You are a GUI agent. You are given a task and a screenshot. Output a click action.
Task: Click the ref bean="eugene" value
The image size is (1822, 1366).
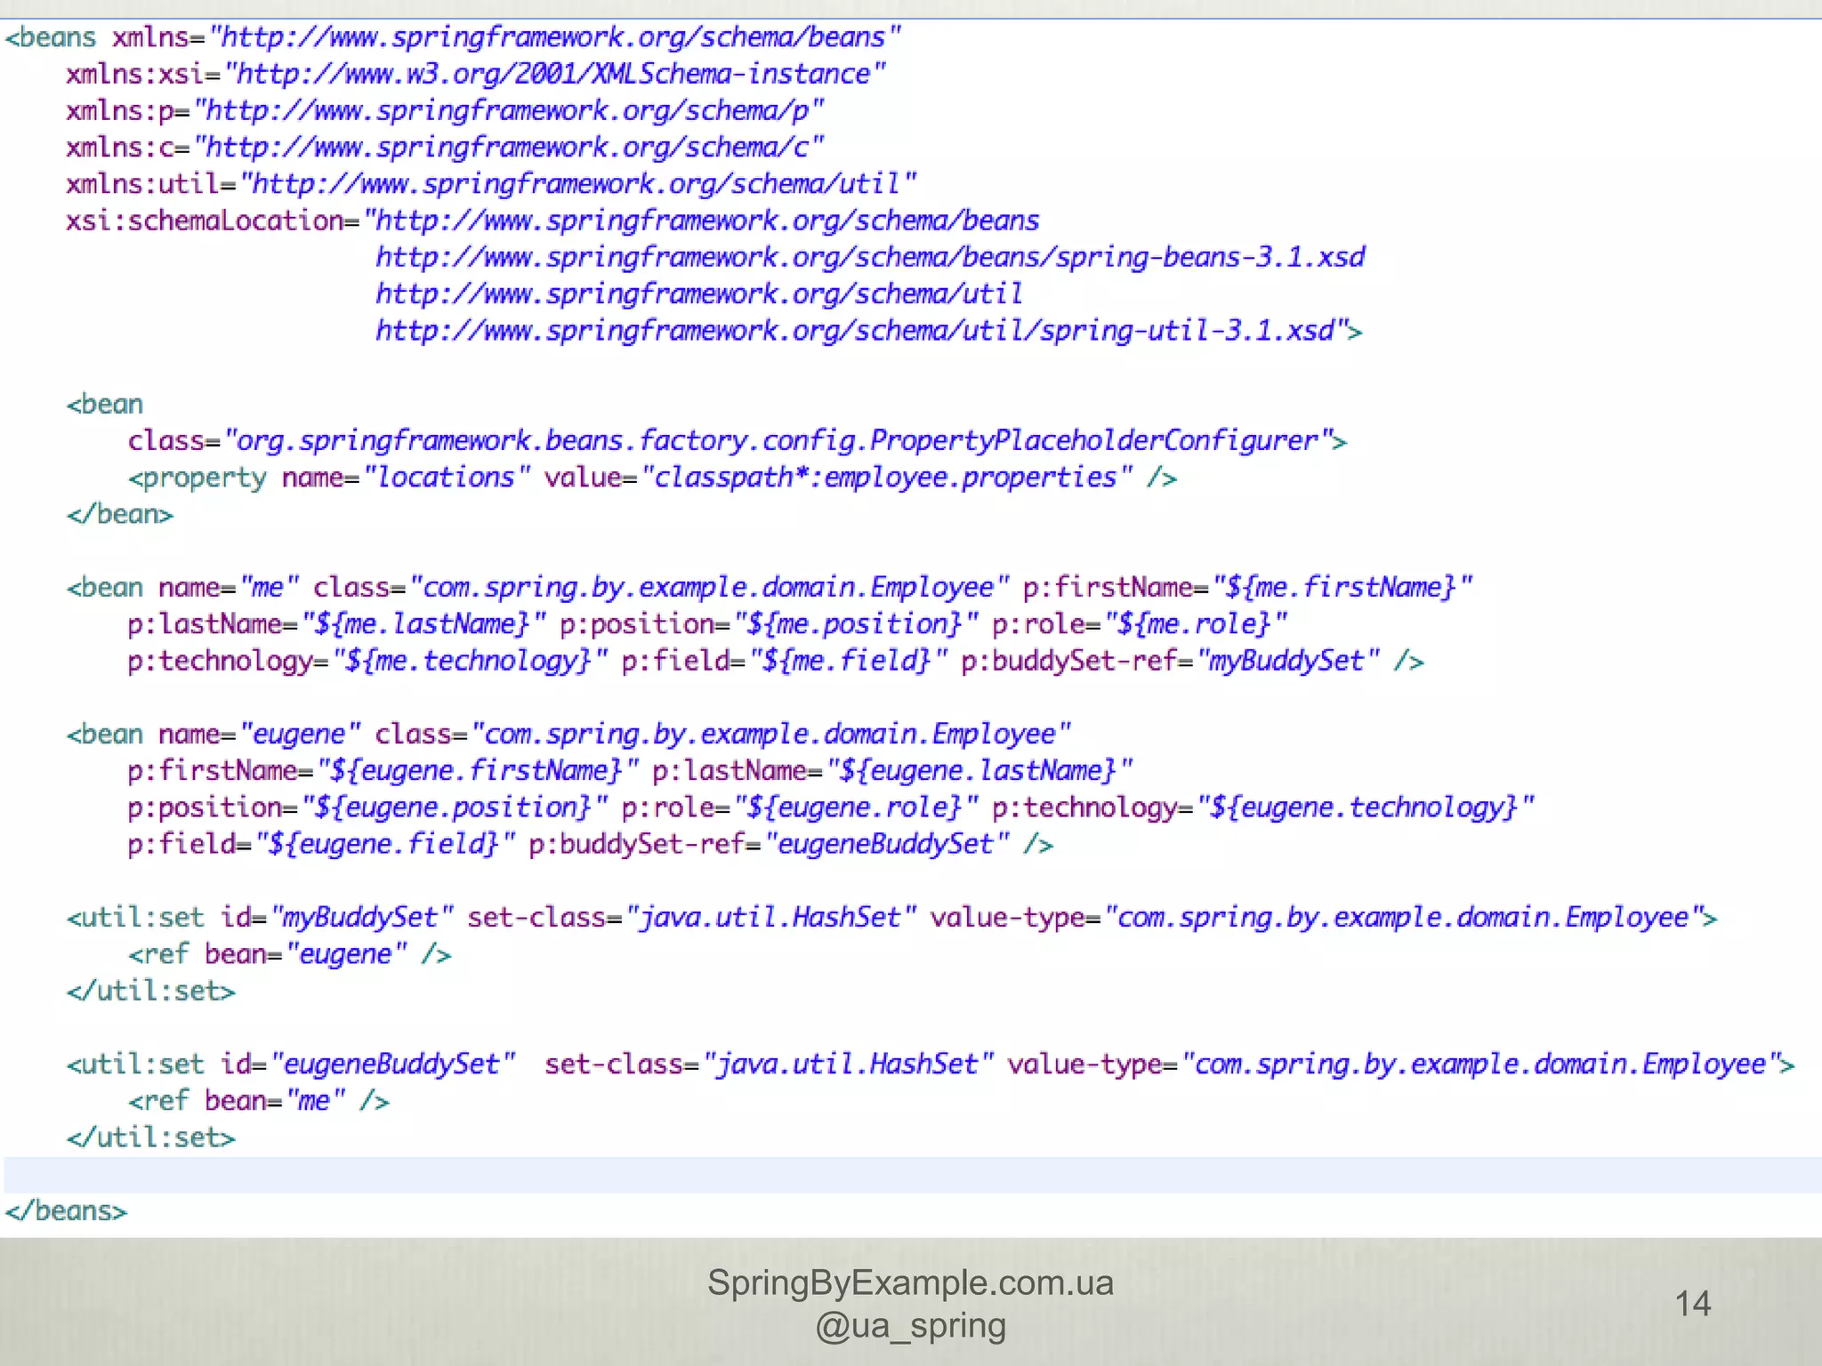click(346, 954)
